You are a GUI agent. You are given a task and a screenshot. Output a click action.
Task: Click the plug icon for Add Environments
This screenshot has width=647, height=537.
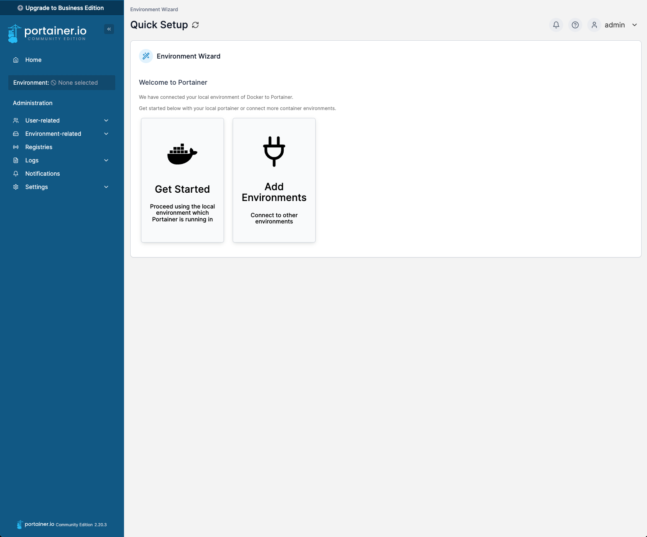[274, 151]
